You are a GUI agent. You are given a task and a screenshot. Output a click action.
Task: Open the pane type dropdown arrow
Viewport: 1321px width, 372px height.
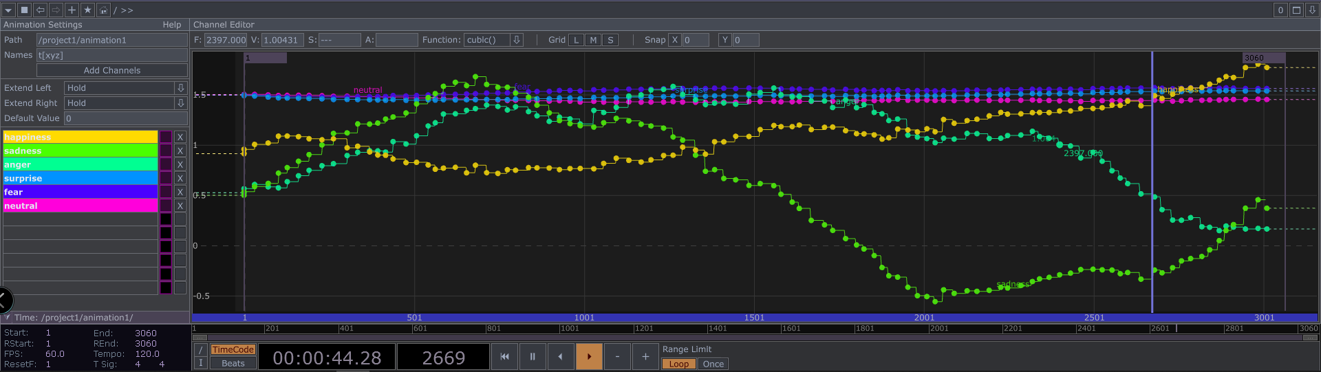8,10
